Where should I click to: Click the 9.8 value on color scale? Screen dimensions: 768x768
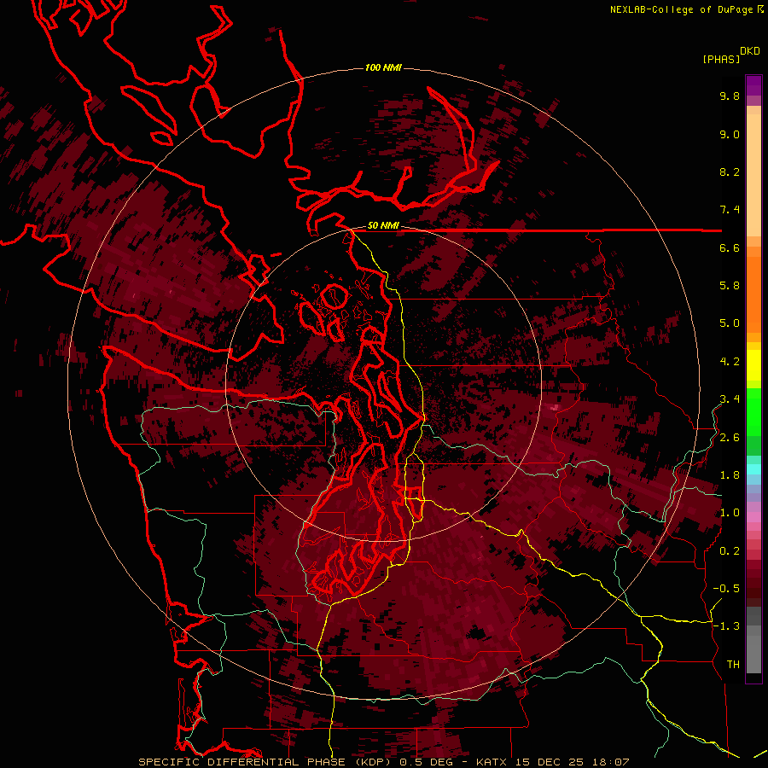730,96
